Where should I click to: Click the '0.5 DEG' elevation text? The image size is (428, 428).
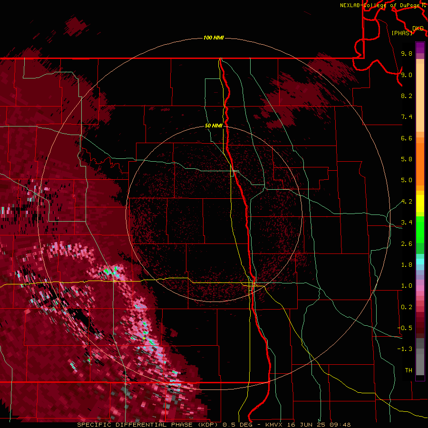(237, 425)
